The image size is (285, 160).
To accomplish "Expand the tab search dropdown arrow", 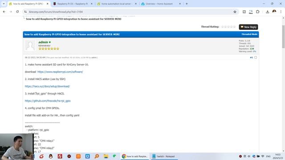I will tap(4, 4).
